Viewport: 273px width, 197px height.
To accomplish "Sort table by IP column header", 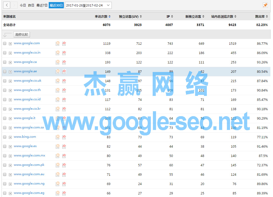I will coord(170,17).
